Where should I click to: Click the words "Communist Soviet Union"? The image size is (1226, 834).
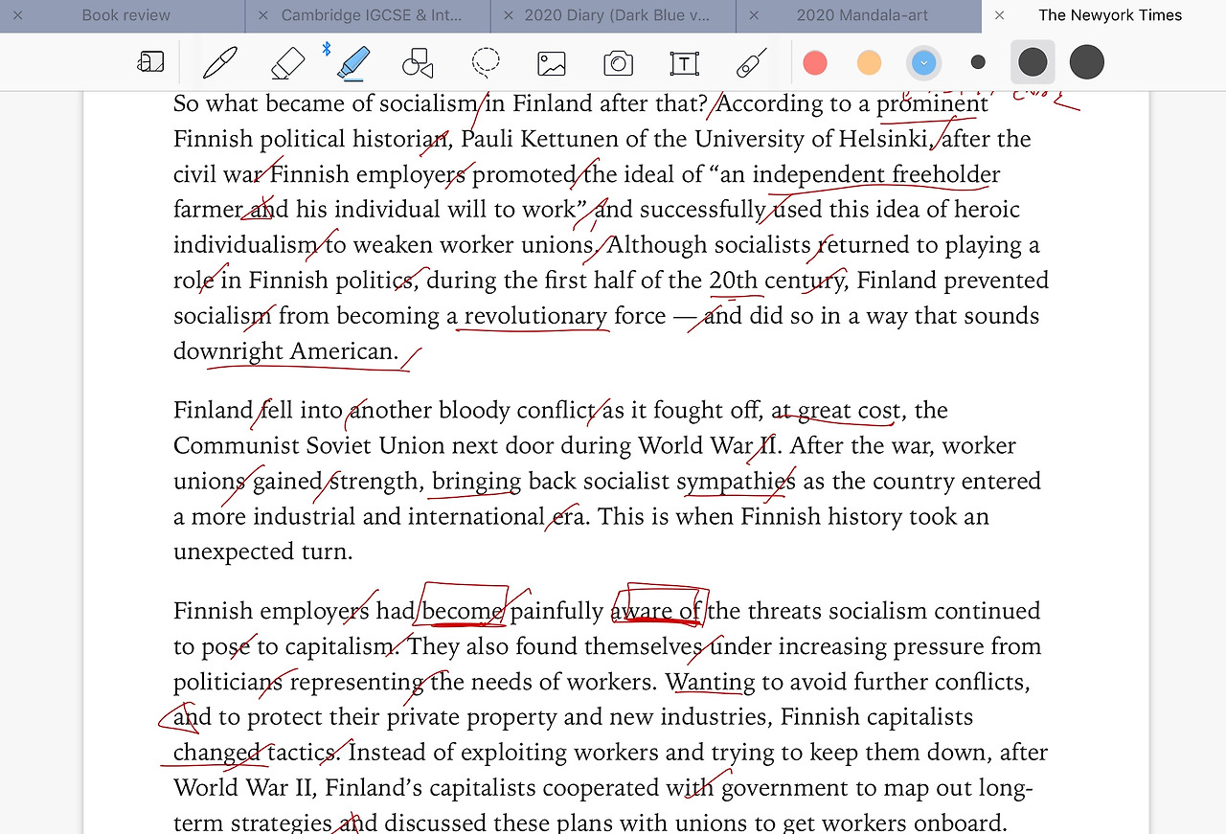pos(309,446)
